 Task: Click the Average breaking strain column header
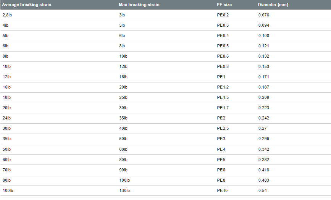click(27, 5)
